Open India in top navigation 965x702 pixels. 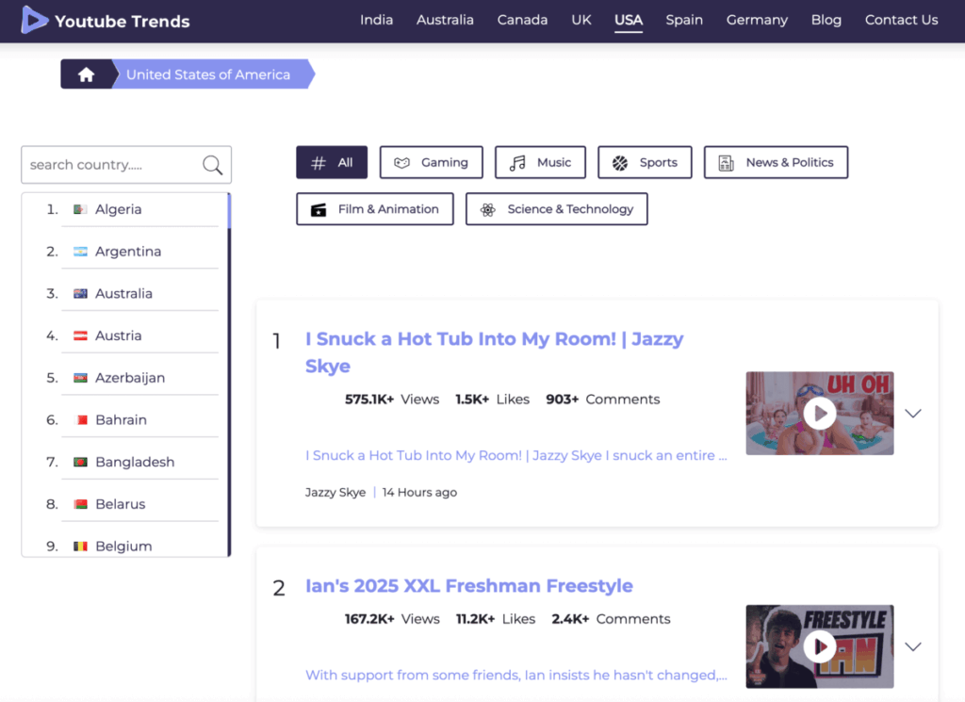point(377,21)
